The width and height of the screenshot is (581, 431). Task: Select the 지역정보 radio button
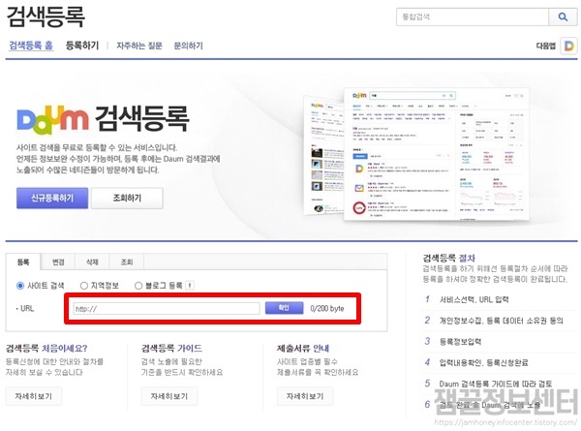[83, 286]
